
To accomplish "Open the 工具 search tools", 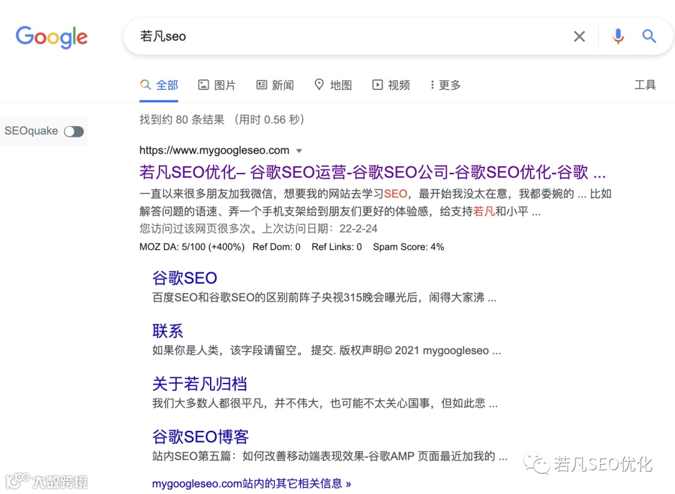I will [645, 85].
